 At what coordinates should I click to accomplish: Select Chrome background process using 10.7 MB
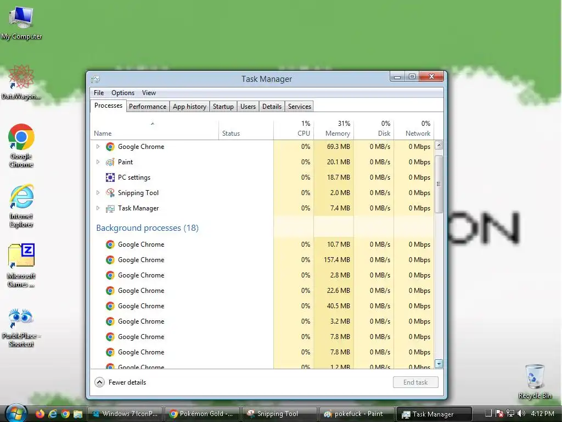point(262,245)
